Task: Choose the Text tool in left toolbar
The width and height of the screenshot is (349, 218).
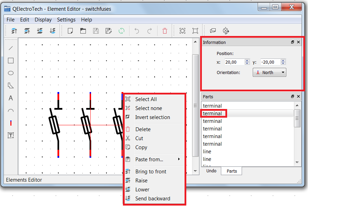Action: (x=11, y=98)
